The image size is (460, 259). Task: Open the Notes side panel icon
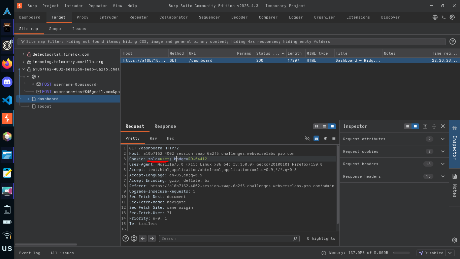pyautogui.click(x=455, y=176)
